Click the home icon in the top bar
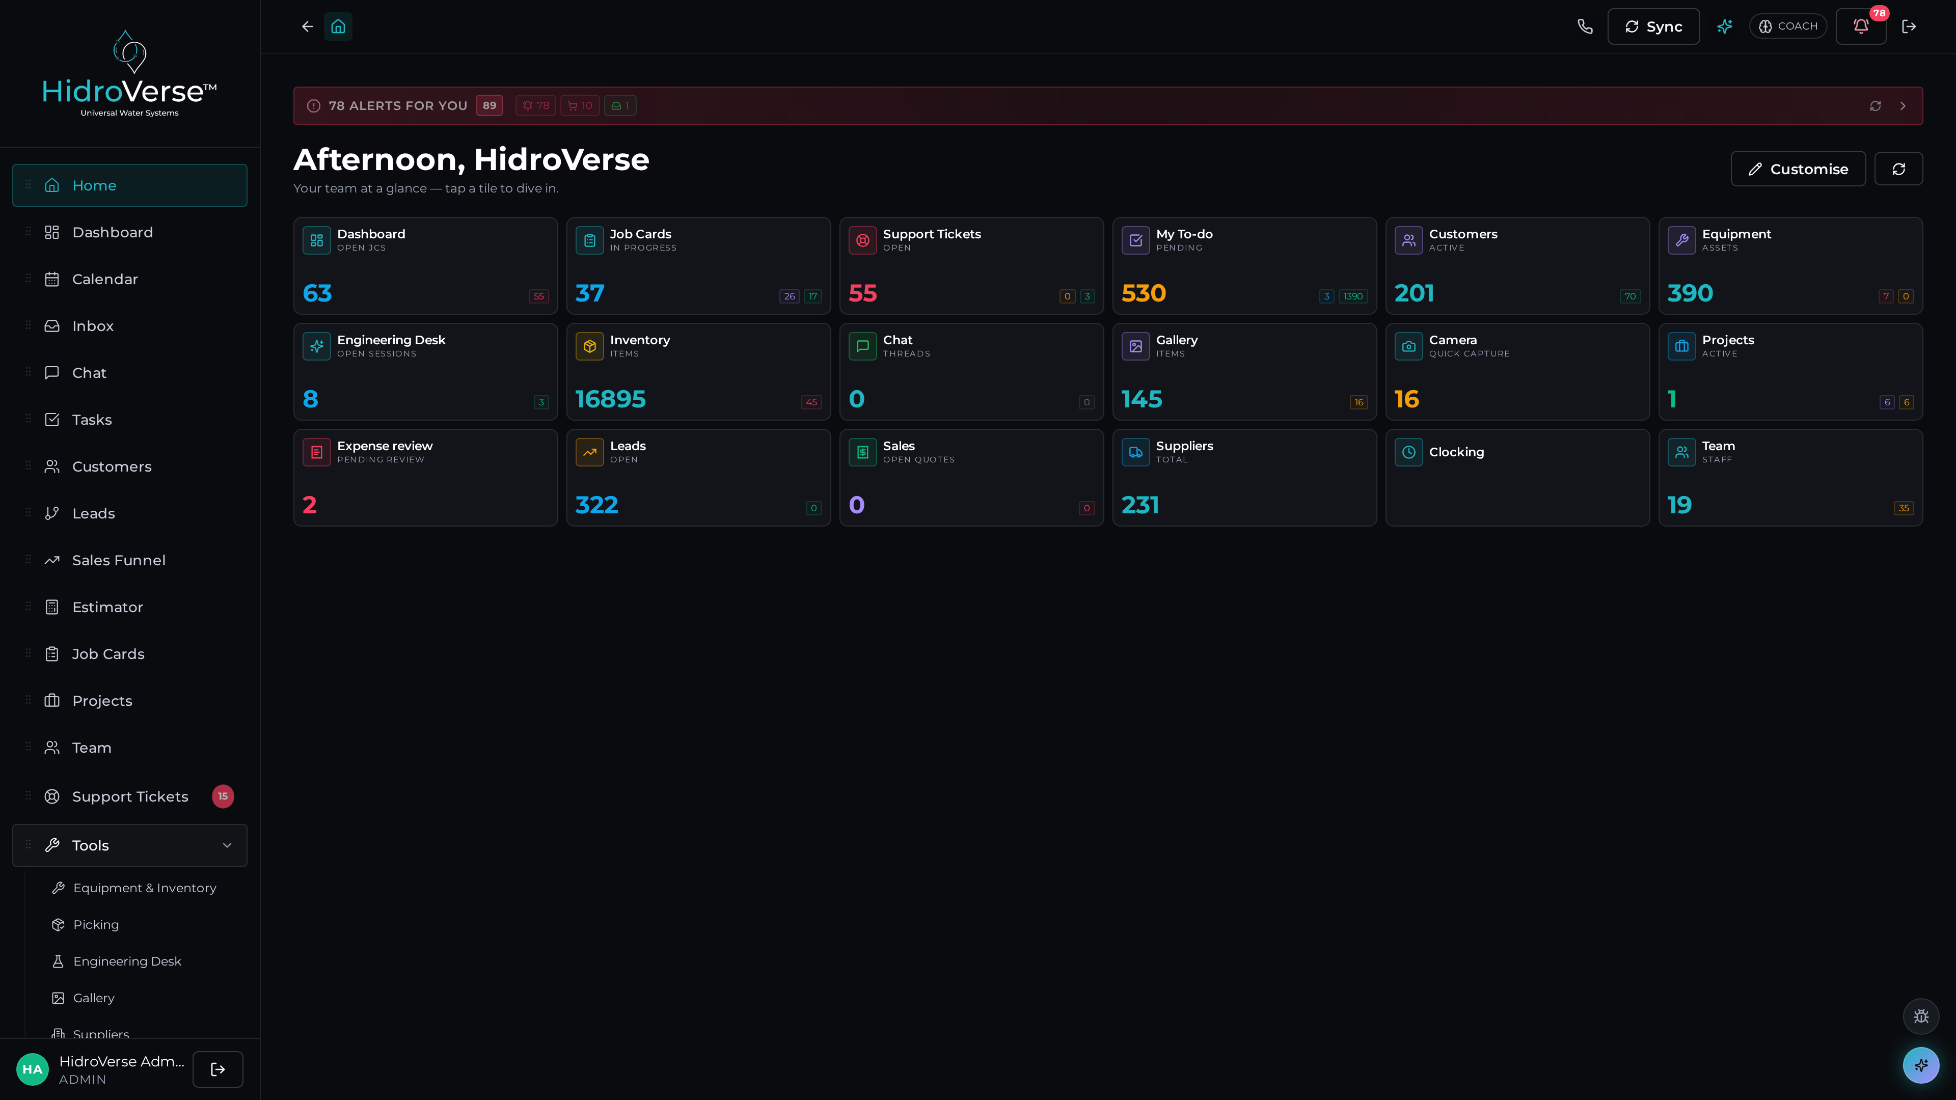The image size is (1956, 1100). click(338, 26)
